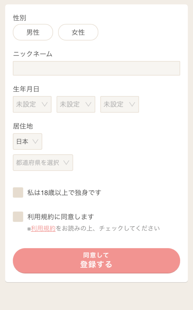Click the chevron in the last 生年月日 dropdown
Image resolution: width=193 pixels, height=310 pixels.
(132, 104)
